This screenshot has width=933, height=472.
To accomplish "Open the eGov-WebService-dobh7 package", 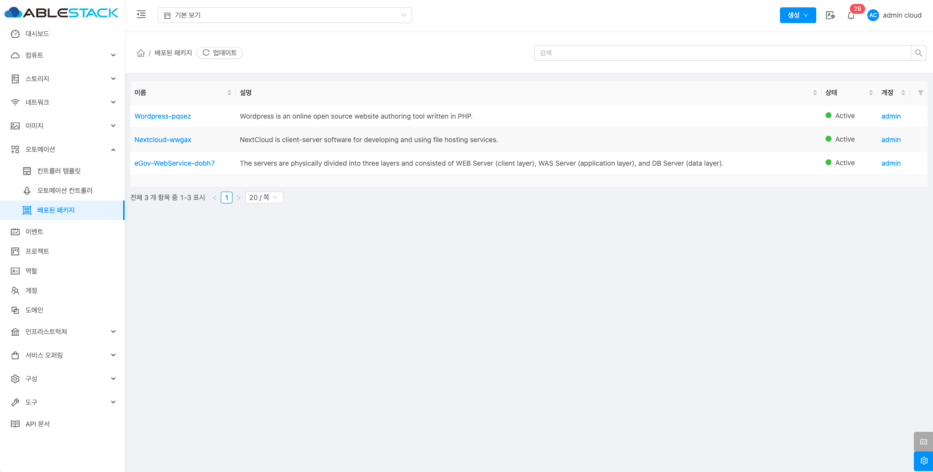I will click(175, 163).
